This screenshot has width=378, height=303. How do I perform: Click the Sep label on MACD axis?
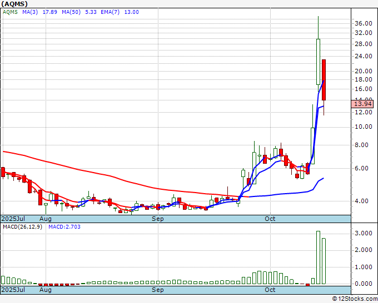[x=158, y=290]
